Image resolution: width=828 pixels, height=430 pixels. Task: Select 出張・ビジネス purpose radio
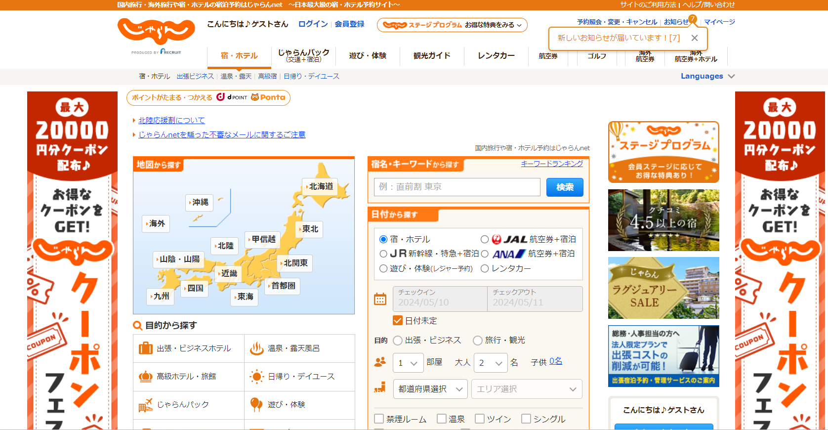[x=398, y=341]
